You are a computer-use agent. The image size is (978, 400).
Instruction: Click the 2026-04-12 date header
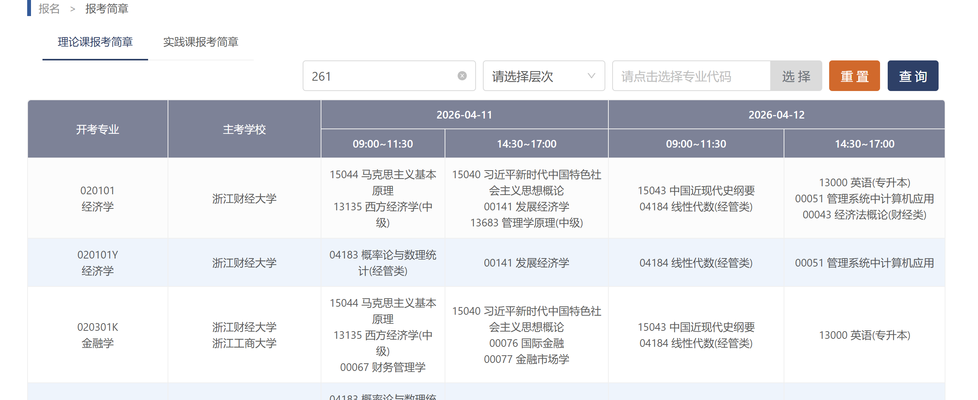[776, 115]
